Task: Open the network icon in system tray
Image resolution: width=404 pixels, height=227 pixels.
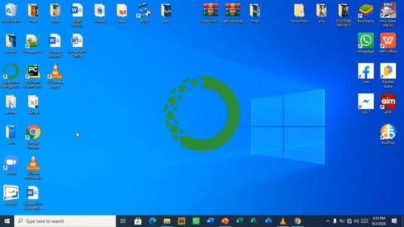Action: click(x=349, y=221)
